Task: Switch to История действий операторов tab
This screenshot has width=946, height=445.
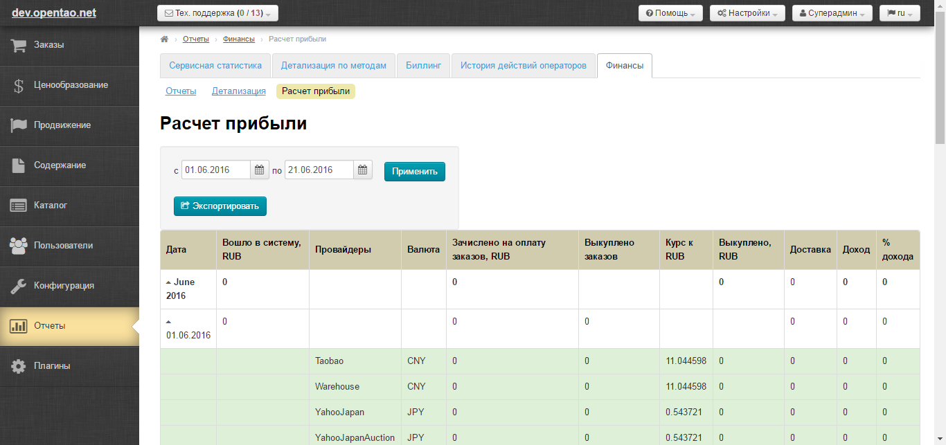Action: [524, 66]
